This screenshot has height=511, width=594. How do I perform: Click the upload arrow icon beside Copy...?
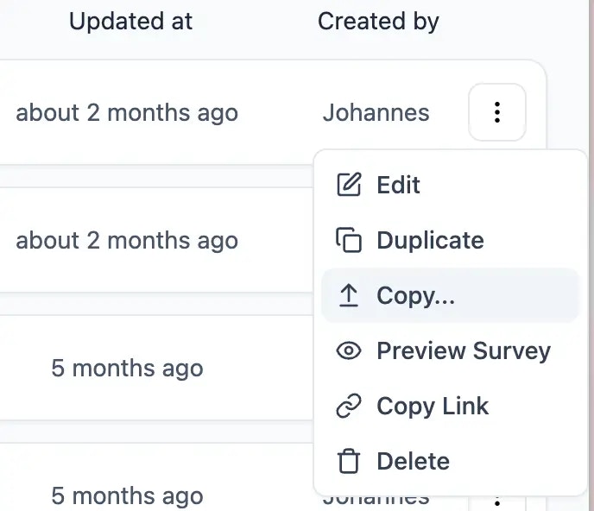[x=349, y=295]
